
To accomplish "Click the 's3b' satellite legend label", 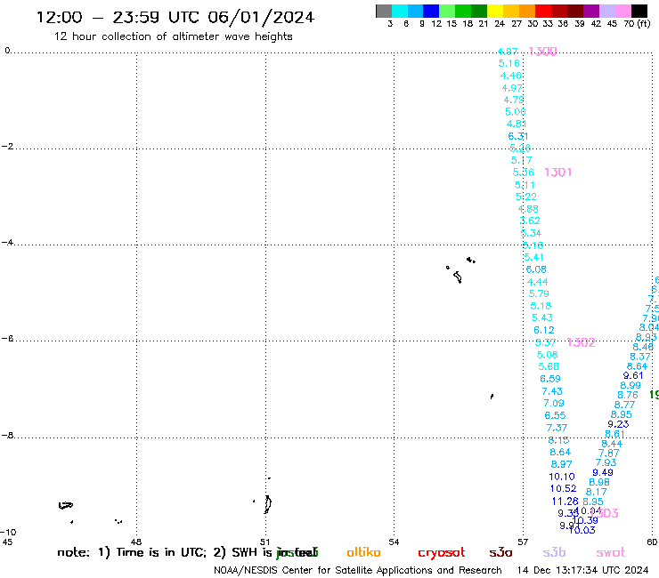I will pos(554,552).
